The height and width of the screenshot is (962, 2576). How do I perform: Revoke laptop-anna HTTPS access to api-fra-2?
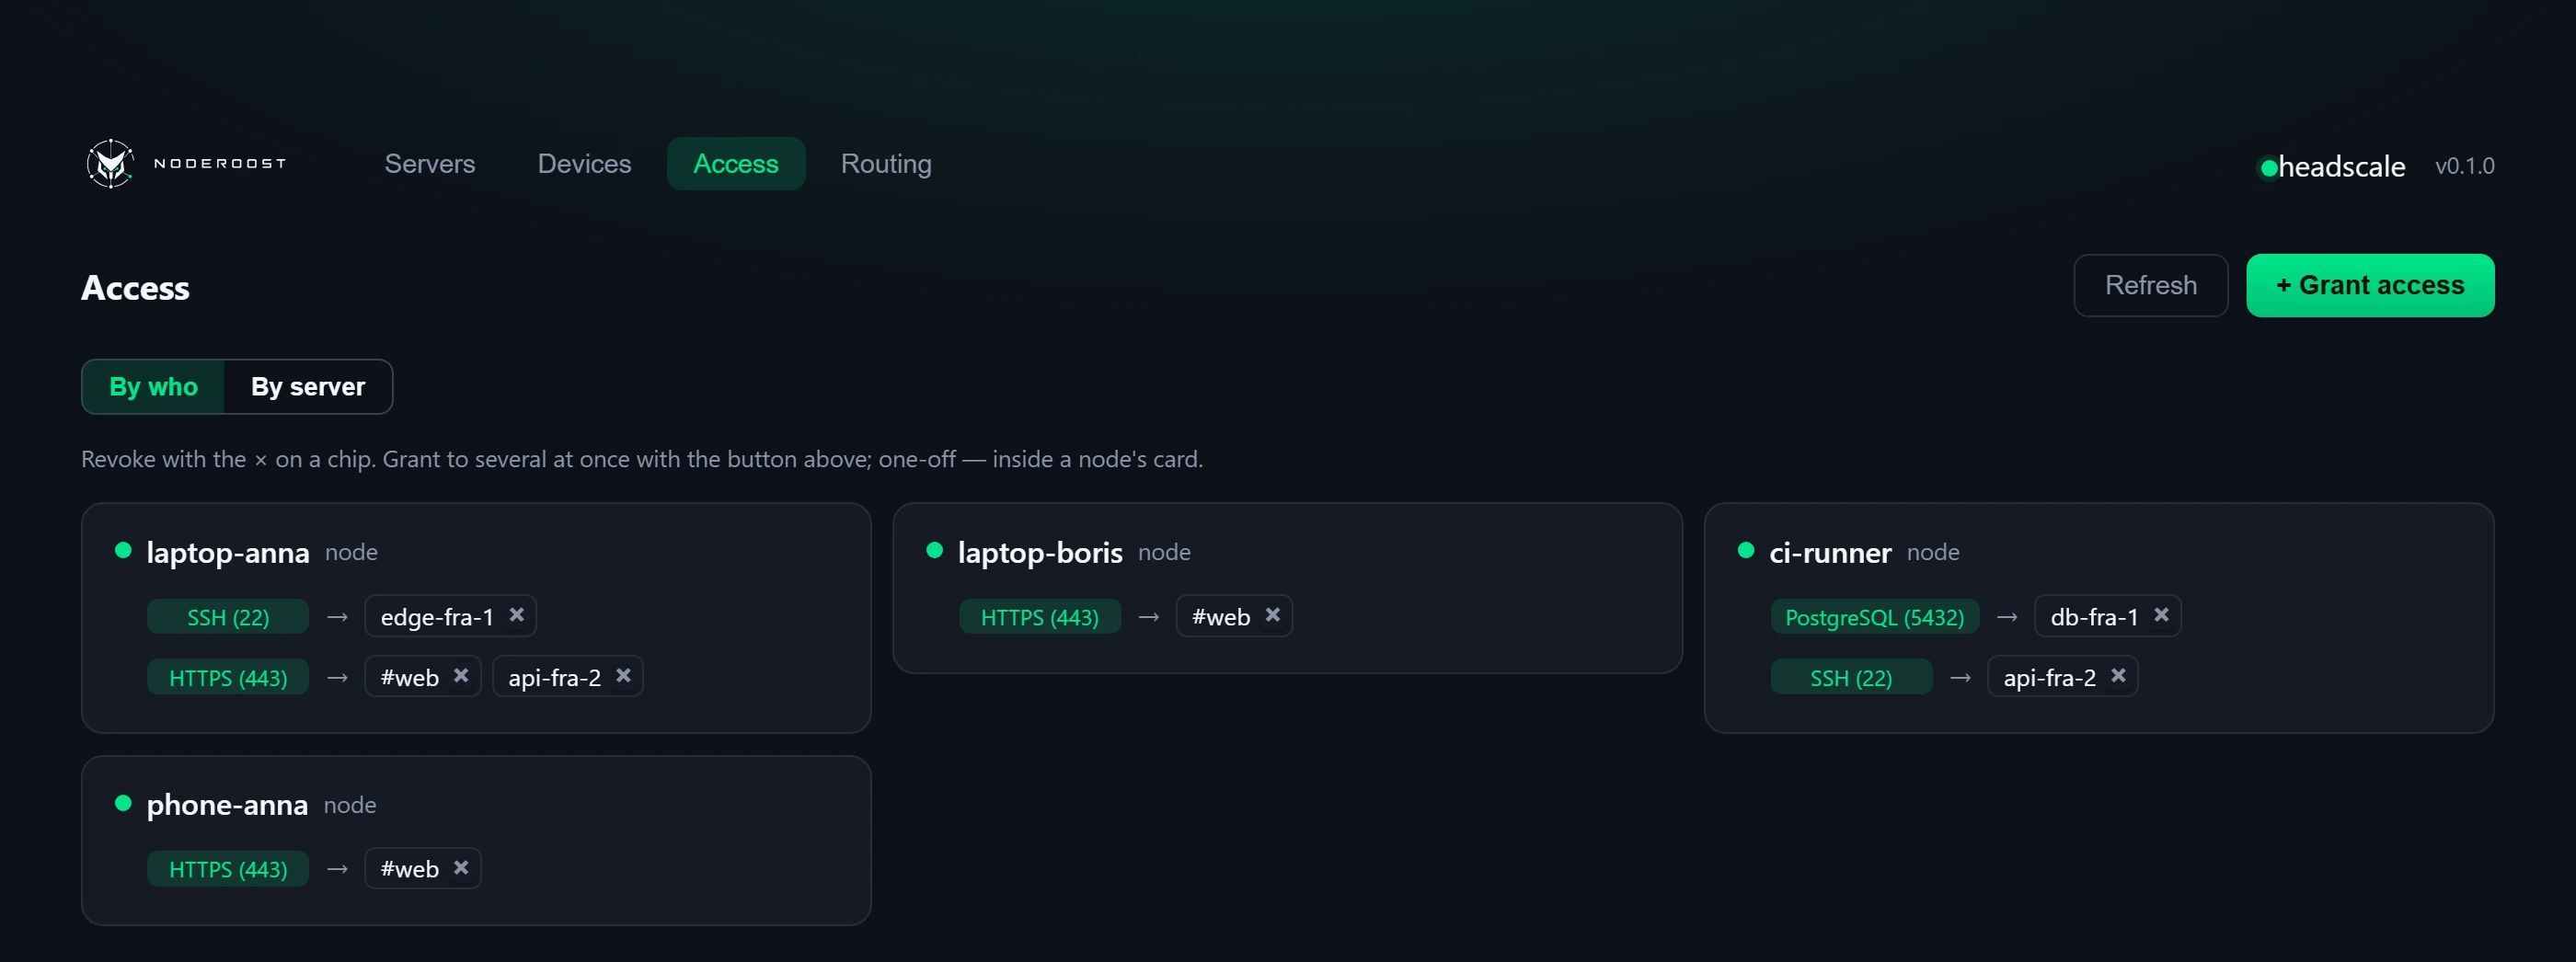pyautogui.click(x=623, y=676)
